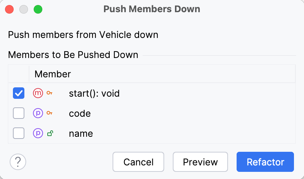304x179 pixels.
Task: Tick the checkbox for name
Action: pyautogui.click(x=19, y=134)
